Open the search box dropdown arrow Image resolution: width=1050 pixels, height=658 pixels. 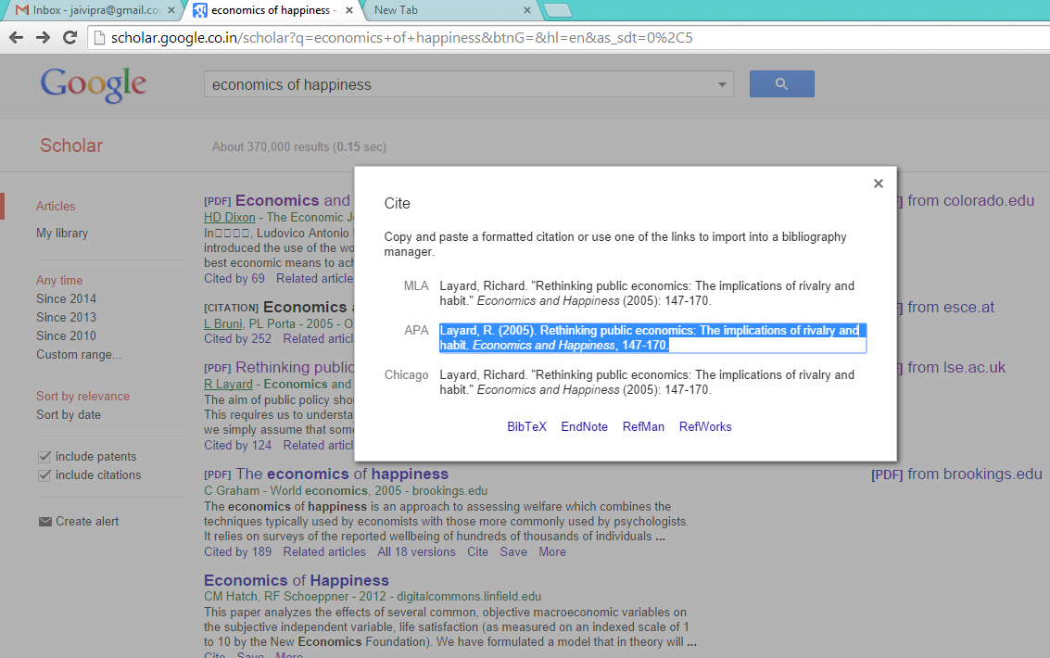tap(722, 84)
